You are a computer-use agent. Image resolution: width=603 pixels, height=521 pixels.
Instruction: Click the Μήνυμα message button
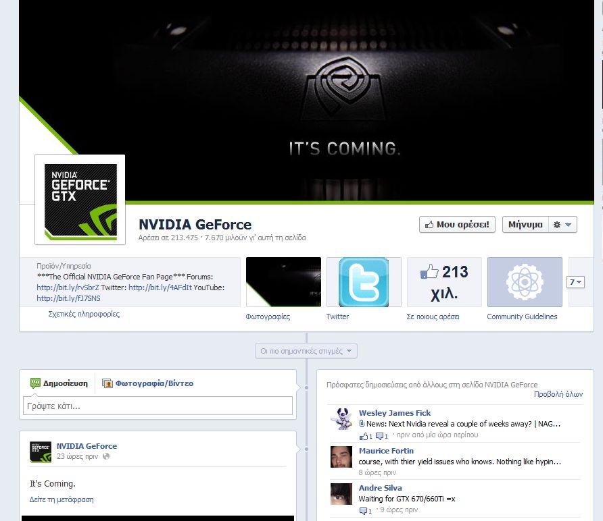525,225
